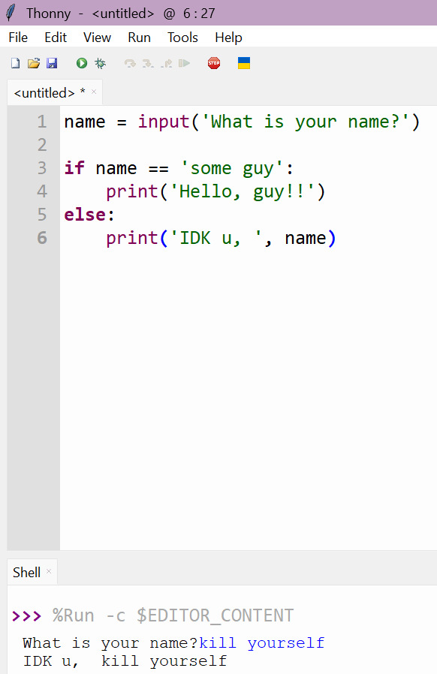Click line number 2 in the gutter
Screen dimensions: 437x674
pos(42,145)
